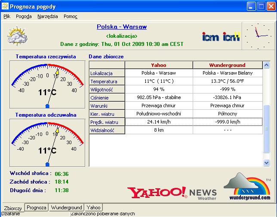Select the visibility cell '8 km'
This screenshot has height=217, width=277.
159,130
